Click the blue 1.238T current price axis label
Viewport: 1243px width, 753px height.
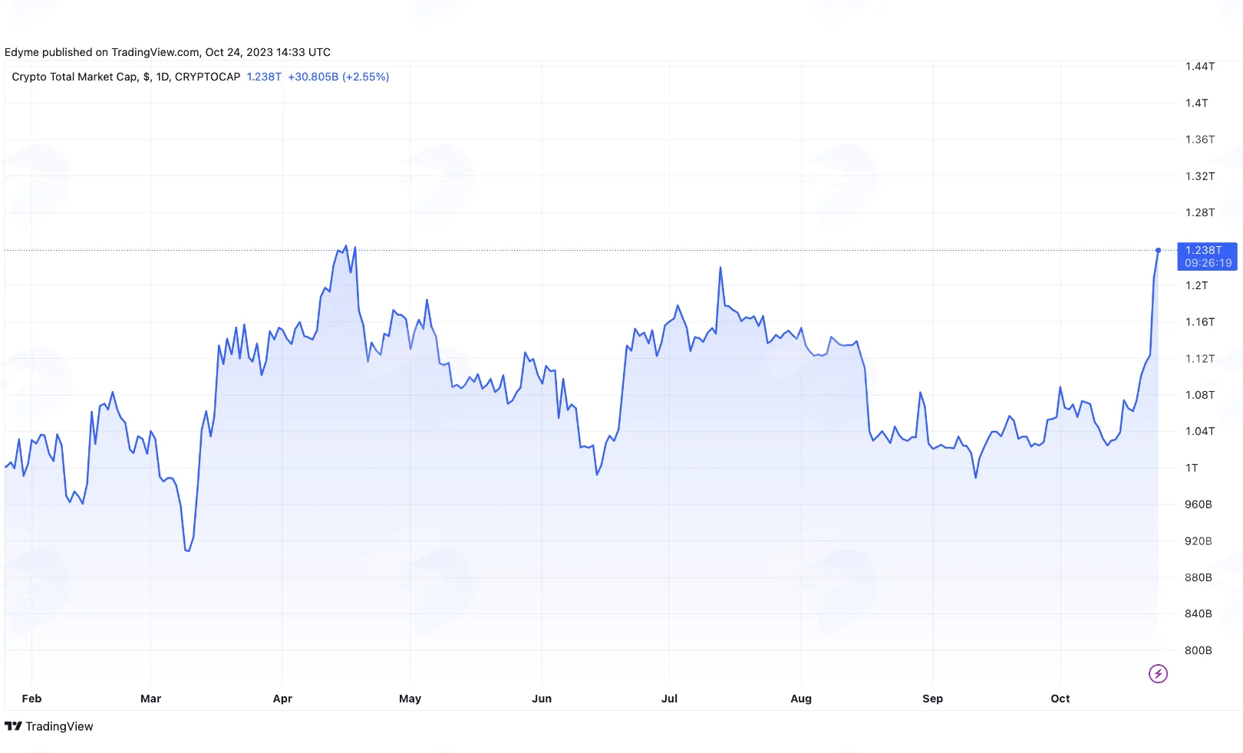tap(1203, 250)
